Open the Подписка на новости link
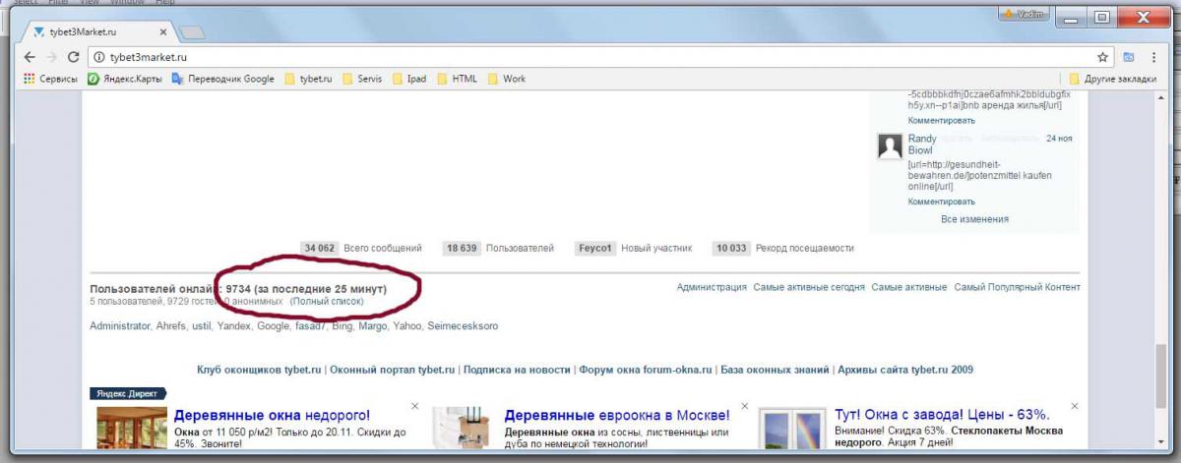The width and height of the screenshot is (1181, 463). click(517, 370)
